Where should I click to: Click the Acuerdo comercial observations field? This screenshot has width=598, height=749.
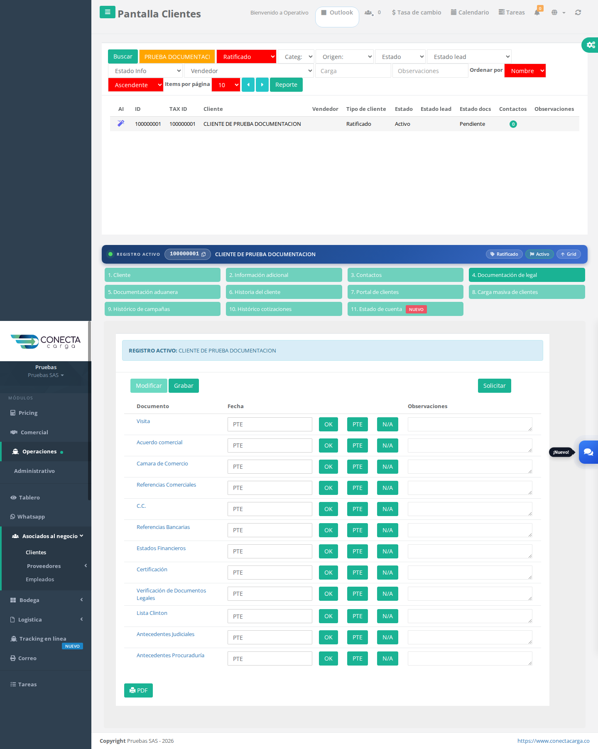(x=470, y=445)
